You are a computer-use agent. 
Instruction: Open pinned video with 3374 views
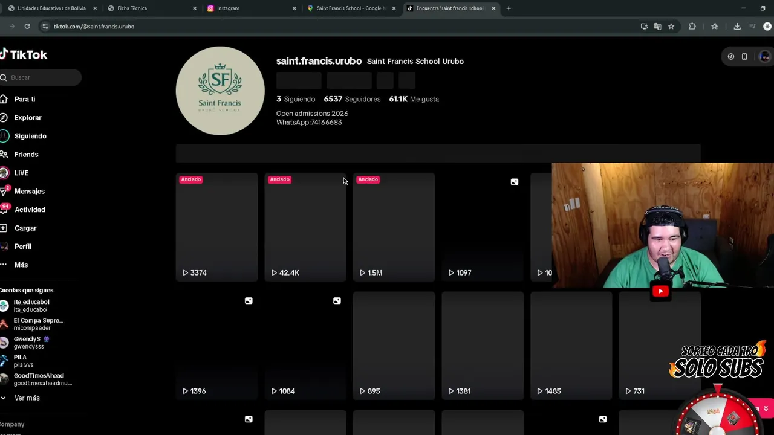(216, 227)
